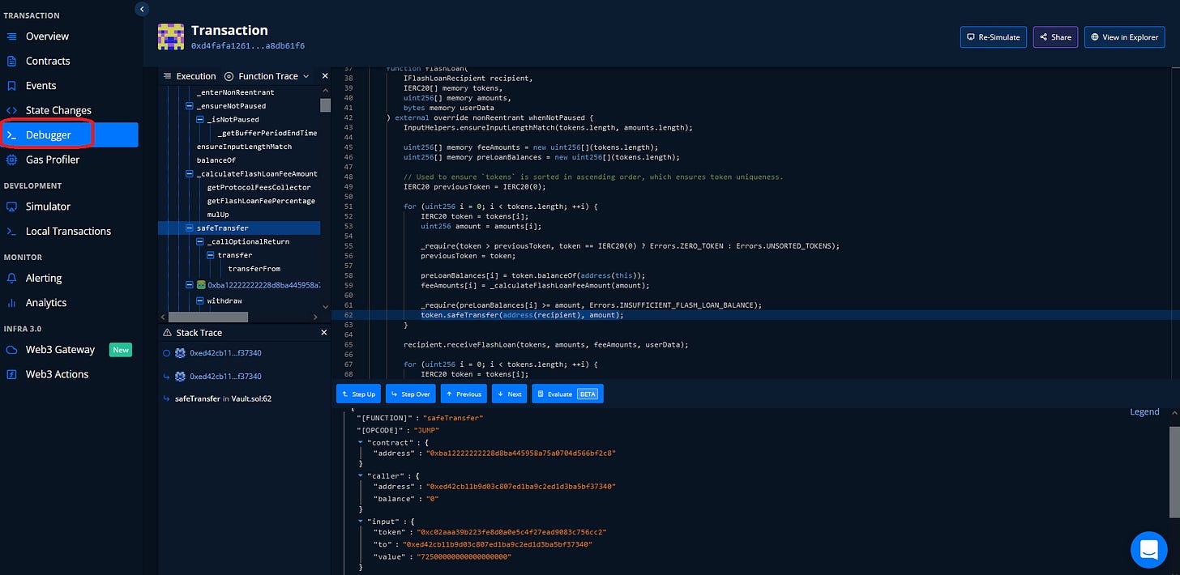This screenshot has height=575, width=1180.
Task: Open the chat support bubble
Action: (x=1149, y=549)
